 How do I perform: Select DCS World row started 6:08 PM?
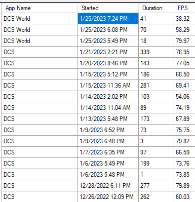[98, 29]
